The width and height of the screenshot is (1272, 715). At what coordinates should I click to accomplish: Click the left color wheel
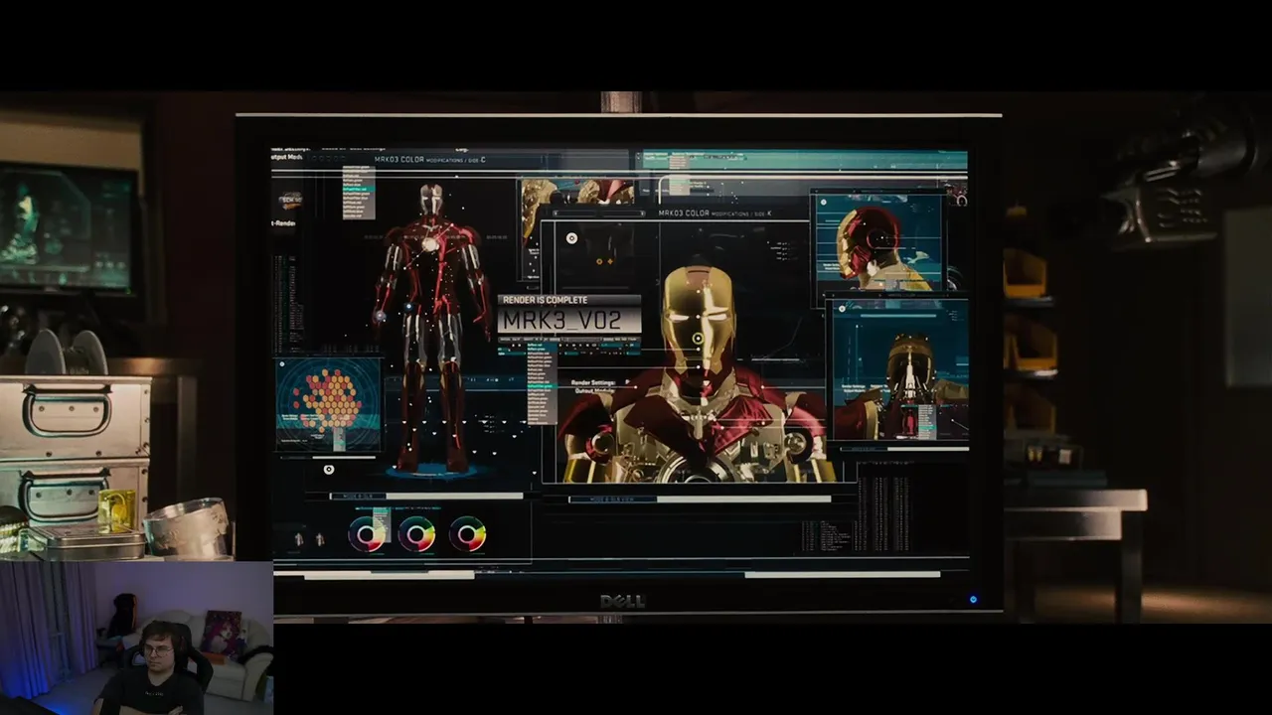367,534
